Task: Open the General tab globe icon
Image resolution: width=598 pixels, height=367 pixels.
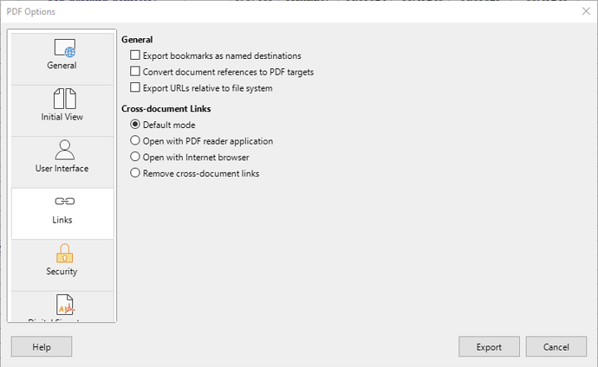Action: (x=65, y=48)
